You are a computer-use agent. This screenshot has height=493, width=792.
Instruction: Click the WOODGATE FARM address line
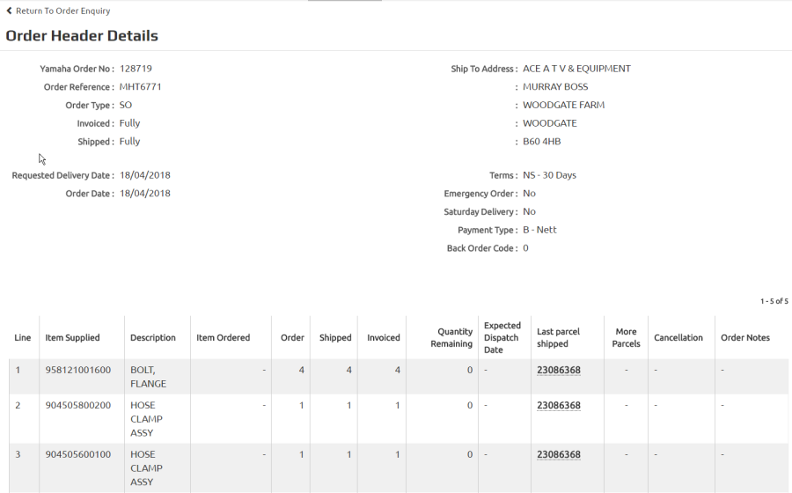point(564,105)
